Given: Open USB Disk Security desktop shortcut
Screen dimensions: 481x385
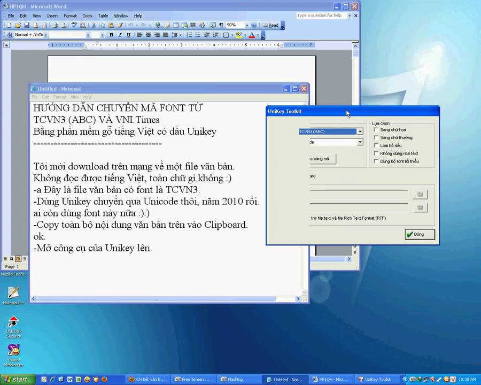Looking at the screenshot, I should 13,327.
